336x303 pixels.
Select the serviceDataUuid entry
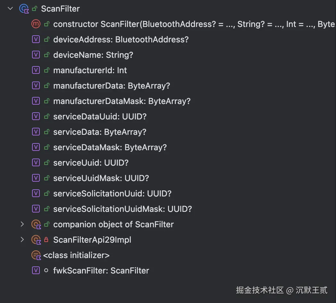point(99,116)
